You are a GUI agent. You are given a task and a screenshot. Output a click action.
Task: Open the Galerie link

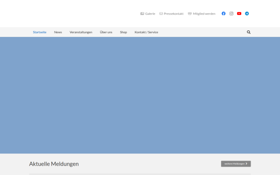150,14
